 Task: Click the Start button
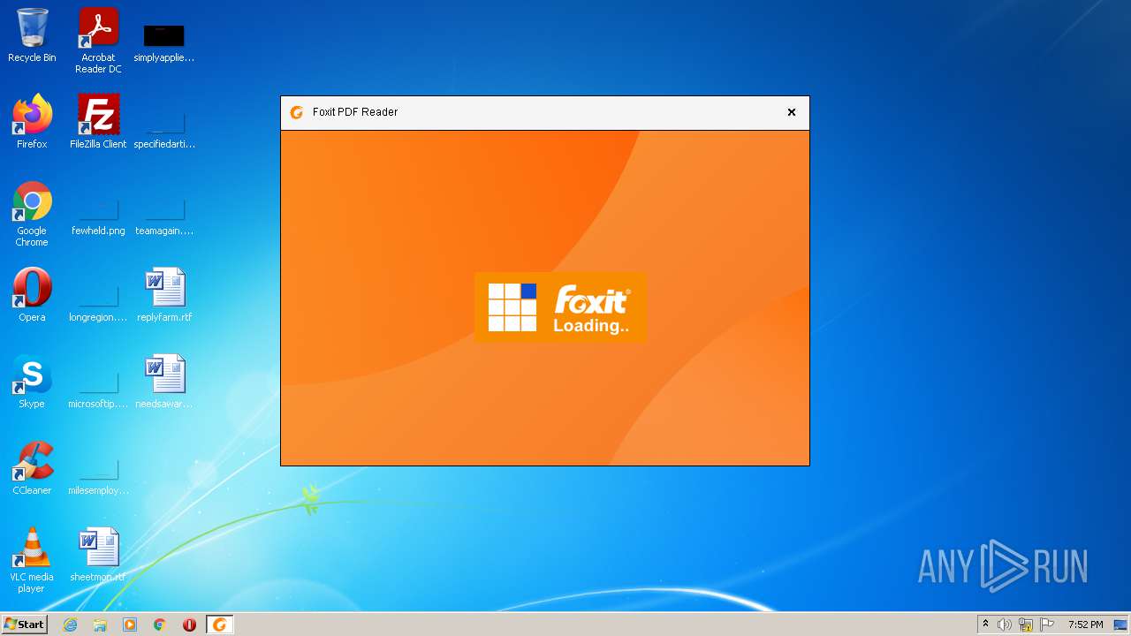click(25, 624)
